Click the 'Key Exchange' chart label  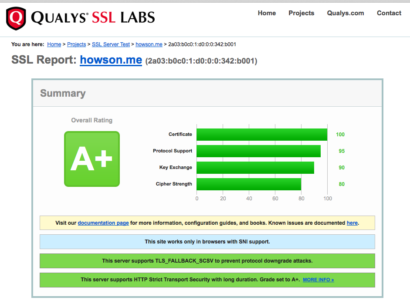(x=176, y=167)
